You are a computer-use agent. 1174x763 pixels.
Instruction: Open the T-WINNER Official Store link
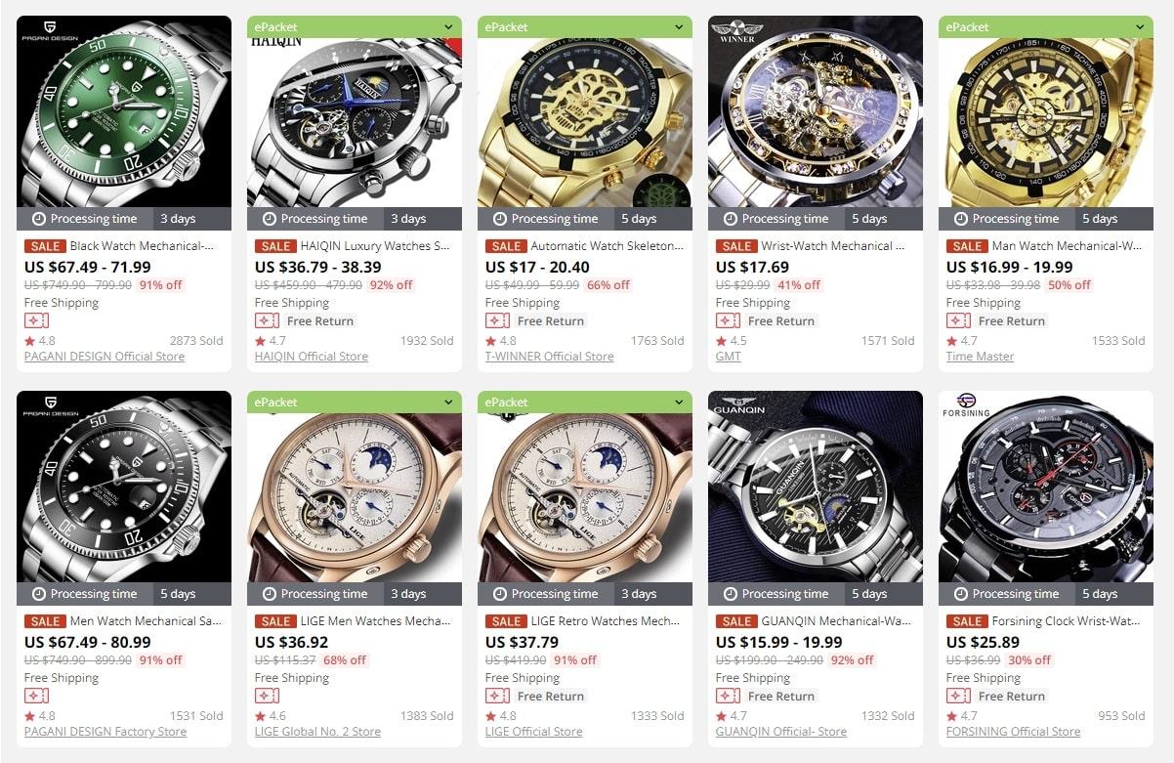[x=550, y=357]
